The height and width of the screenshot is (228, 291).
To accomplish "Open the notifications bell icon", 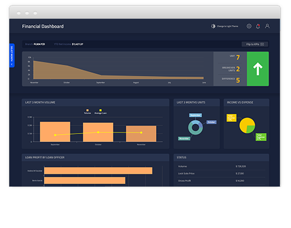I will coord(258,26).
